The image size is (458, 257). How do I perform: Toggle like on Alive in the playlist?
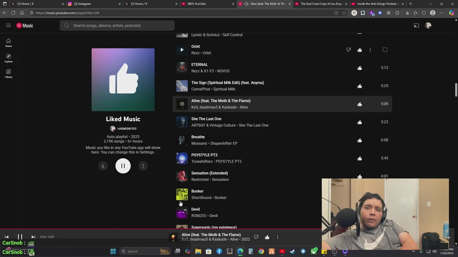(x=360, y=104)
